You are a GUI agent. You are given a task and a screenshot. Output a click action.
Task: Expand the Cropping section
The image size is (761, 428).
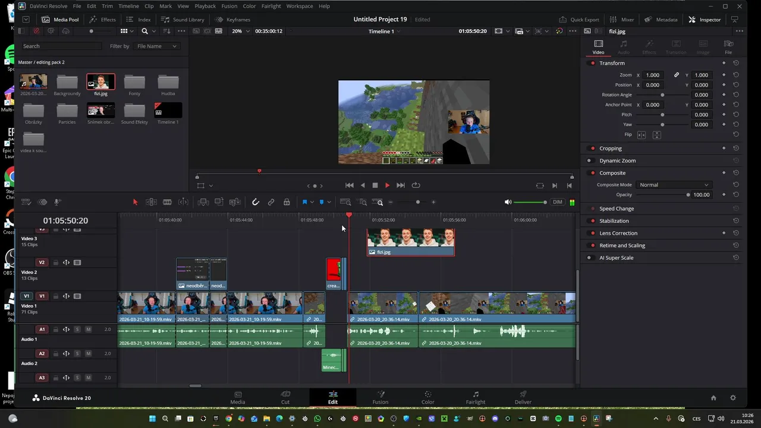tap(611, 148)
